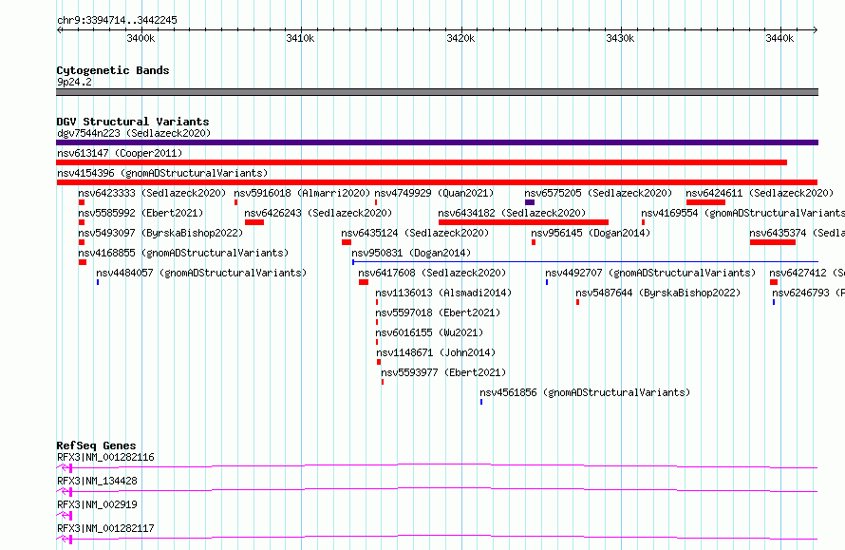Open nsv4169554 gnomAD variant label
The height and width of the screenshot is (550, 845).
point(742,213)
